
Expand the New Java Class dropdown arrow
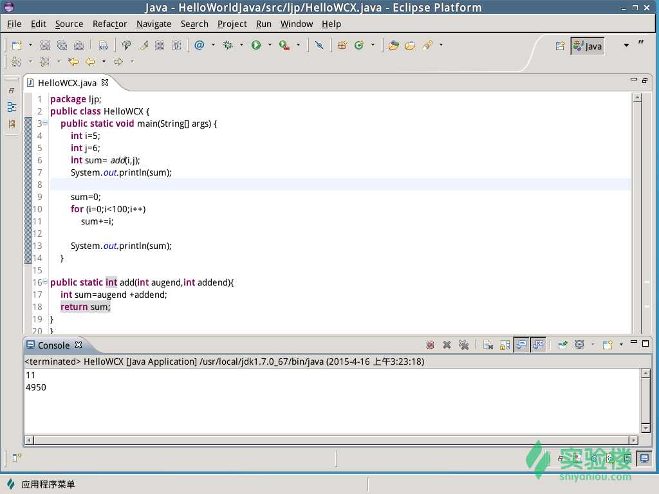point(373,45)
